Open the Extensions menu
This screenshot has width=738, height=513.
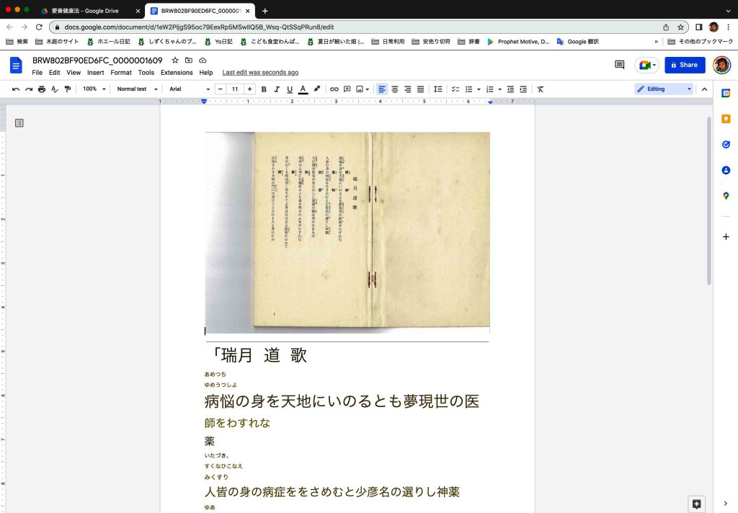tap(177, 73)
